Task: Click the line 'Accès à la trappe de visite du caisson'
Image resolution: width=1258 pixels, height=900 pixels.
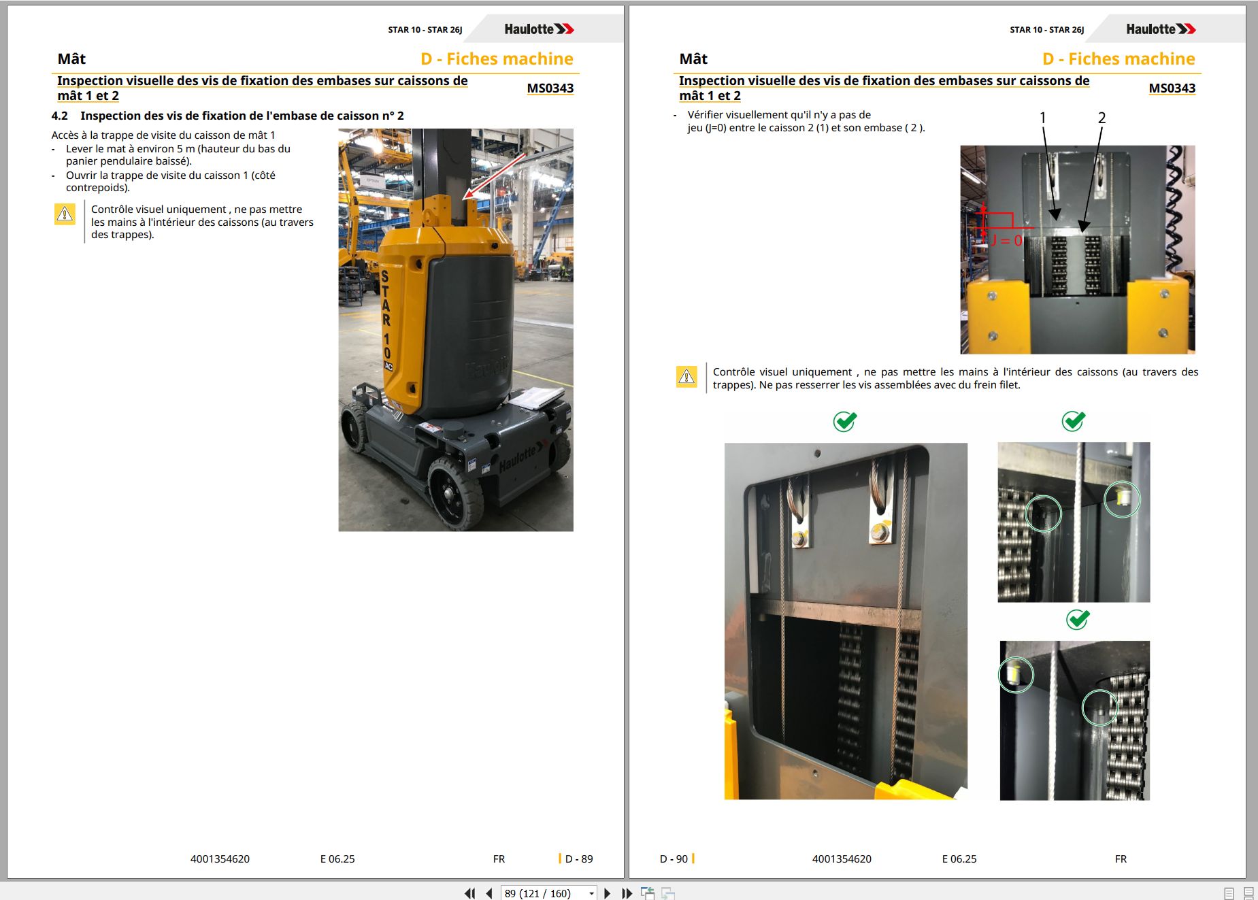Action: click(163, 135)
